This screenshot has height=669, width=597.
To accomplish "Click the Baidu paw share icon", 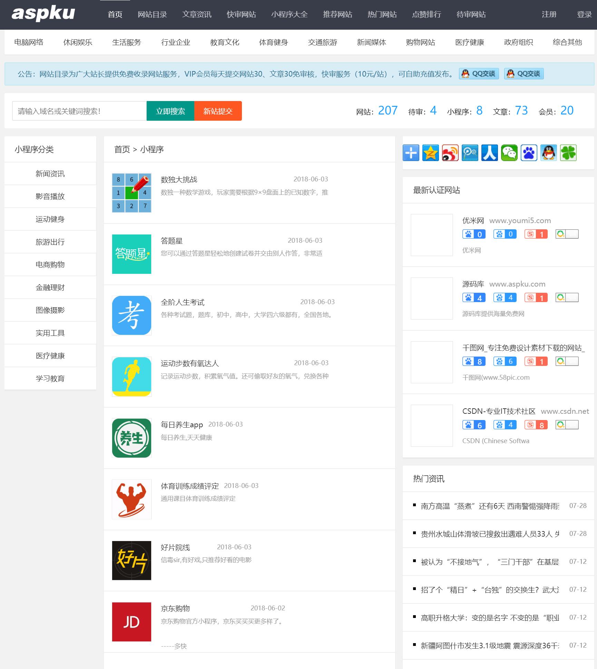I will click(x=529, y=153).
